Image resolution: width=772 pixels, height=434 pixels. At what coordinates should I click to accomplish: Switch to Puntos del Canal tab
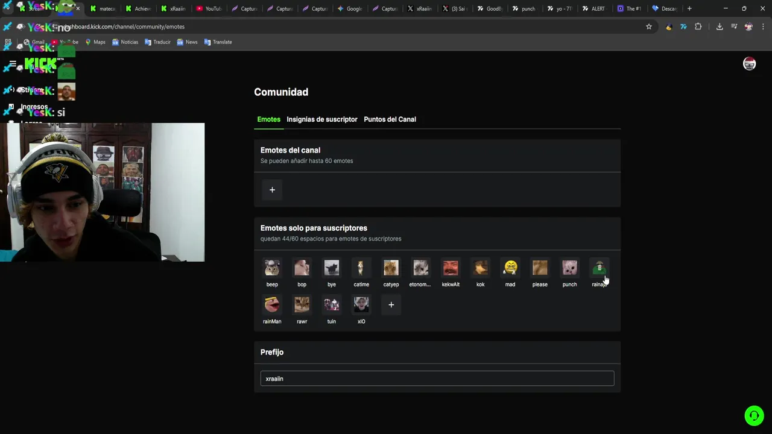[390, 119]
